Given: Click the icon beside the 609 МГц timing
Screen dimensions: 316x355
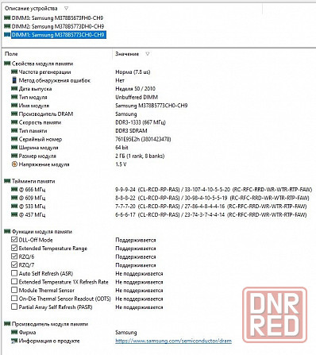Looking at the screenshot, I should [14, 198].
